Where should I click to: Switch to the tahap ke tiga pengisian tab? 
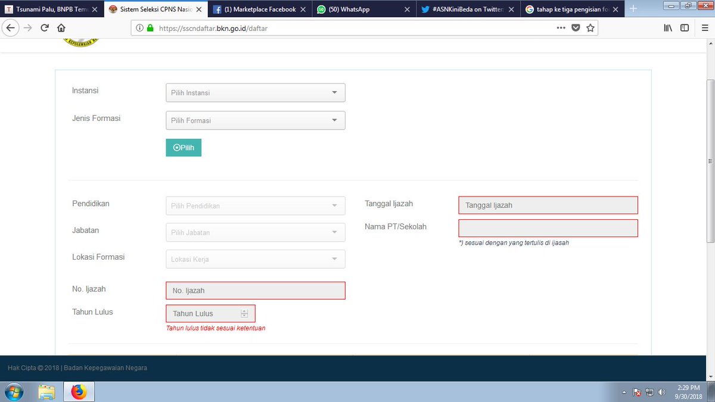tap(573, 10)
